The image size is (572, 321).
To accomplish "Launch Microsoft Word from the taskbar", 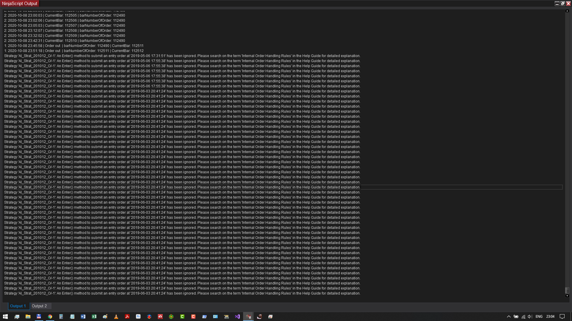I will point(83,317).
